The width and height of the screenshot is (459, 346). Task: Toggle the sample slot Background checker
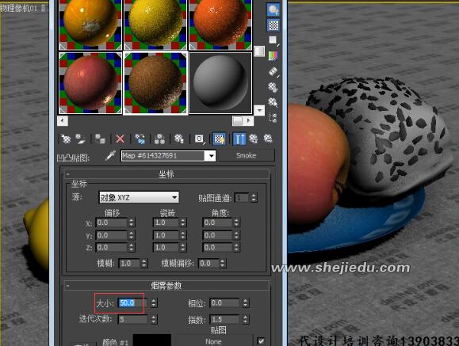click(x=273, y=25)
